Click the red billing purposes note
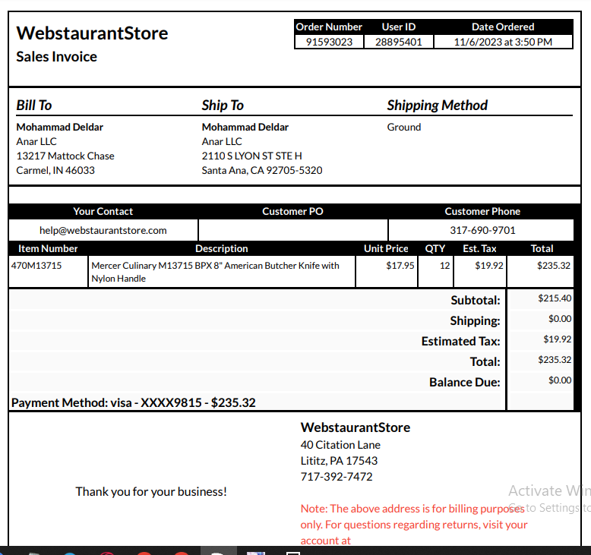The image size is (591, 555). (x=414, y=525)
